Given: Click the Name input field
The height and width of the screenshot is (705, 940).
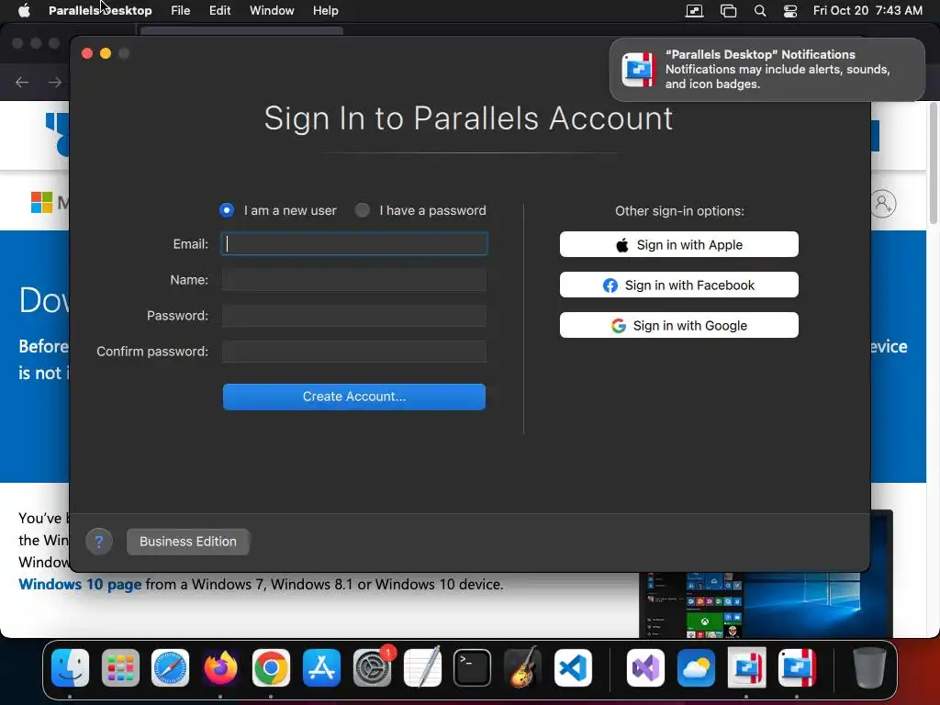Looking at the screenshot, I should (354, 280).
